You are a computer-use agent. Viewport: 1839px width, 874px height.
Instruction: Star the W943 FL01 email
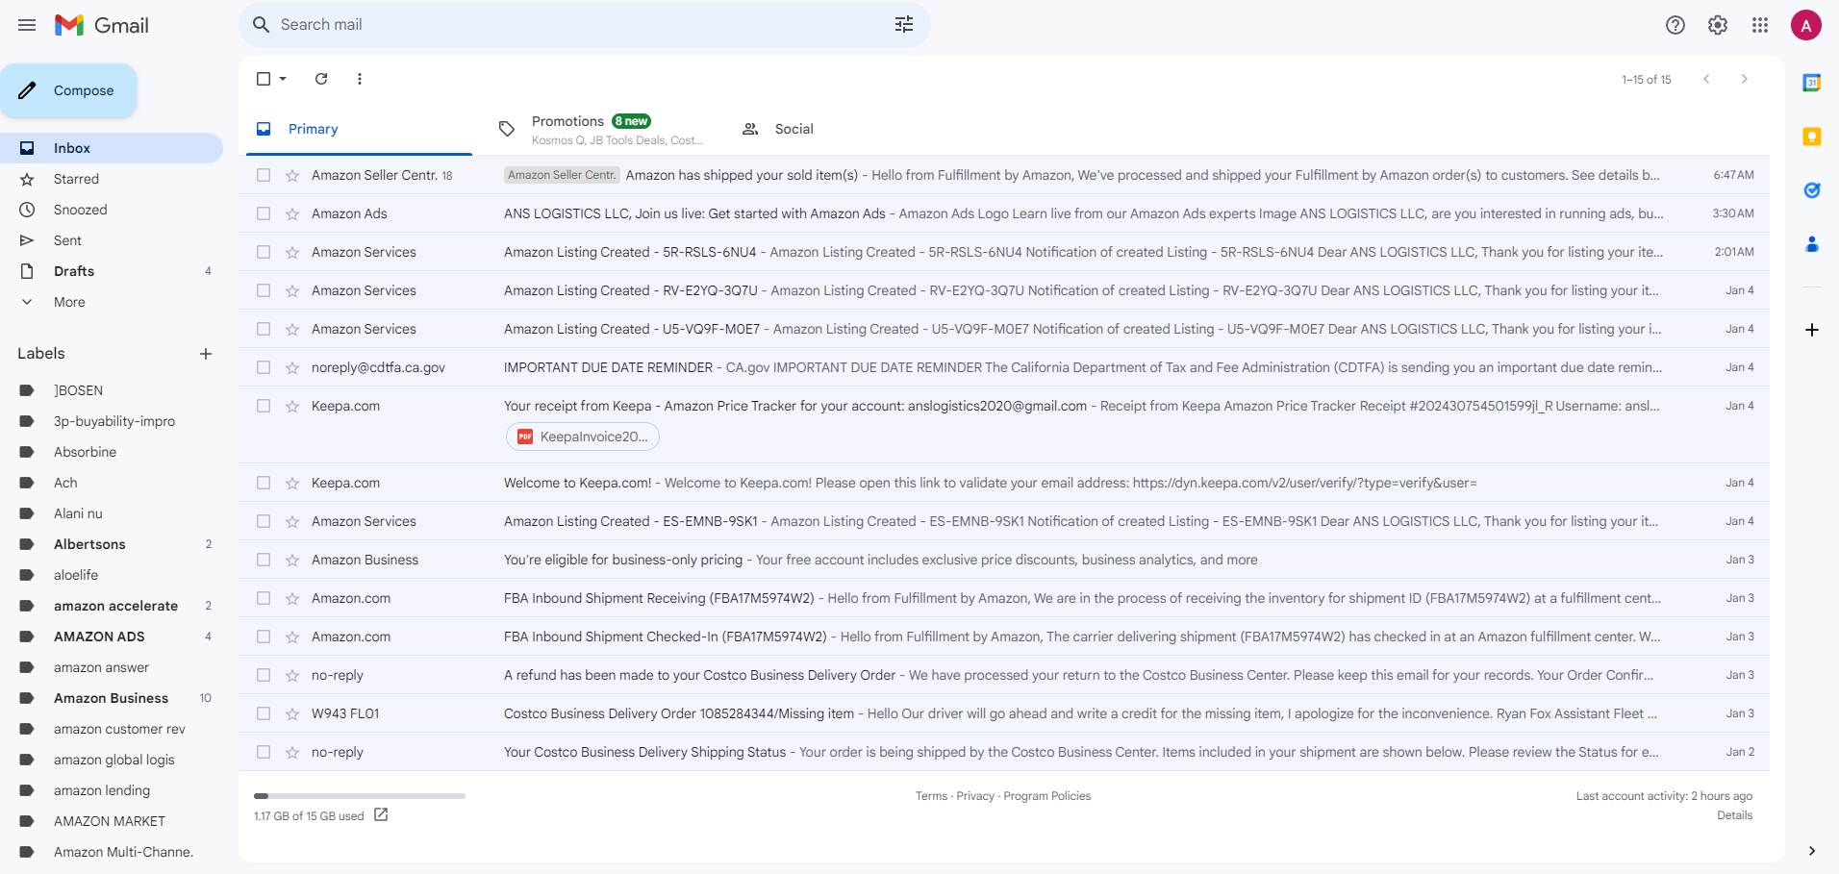(292, 713)
